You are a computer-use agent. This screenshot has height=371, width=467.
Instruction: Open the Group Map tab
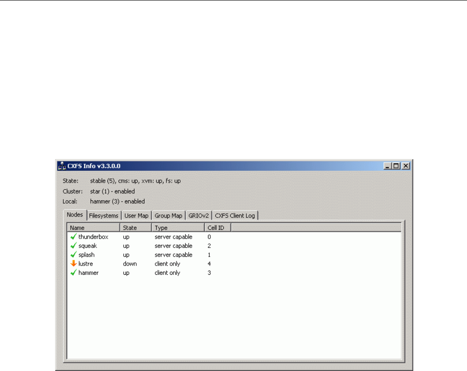[168, 216]
